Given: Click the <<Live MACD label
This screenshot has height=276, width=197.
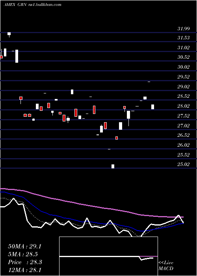Looking at the screenshot, I should pyautogui.click(x=166, y=265).
